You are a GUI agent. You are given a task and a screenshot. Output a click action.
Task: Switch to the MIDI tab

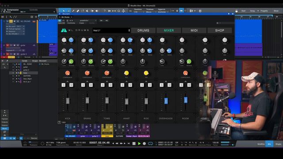coord(194,30)
